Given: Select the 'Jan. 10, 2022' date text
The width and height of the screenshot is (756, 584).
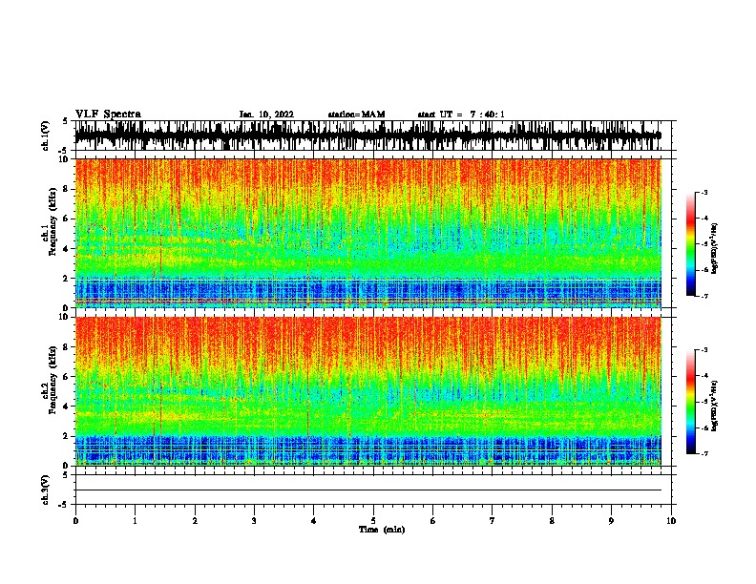Looking at the screenshot, I should [266, 115].
